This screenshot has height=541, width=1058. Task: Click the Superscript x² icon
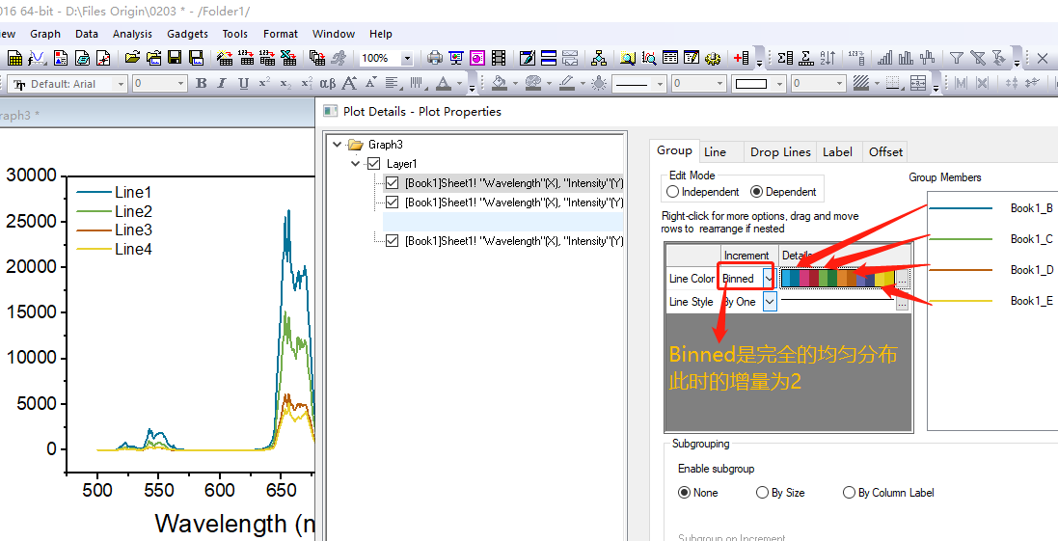tap(264, 84)
